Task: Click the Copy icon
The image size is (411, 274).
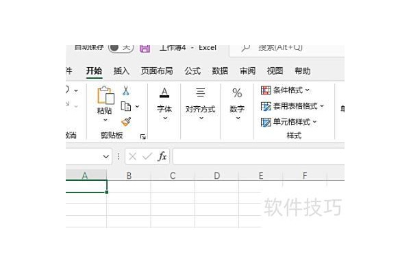Action: (x=126, y=106)
